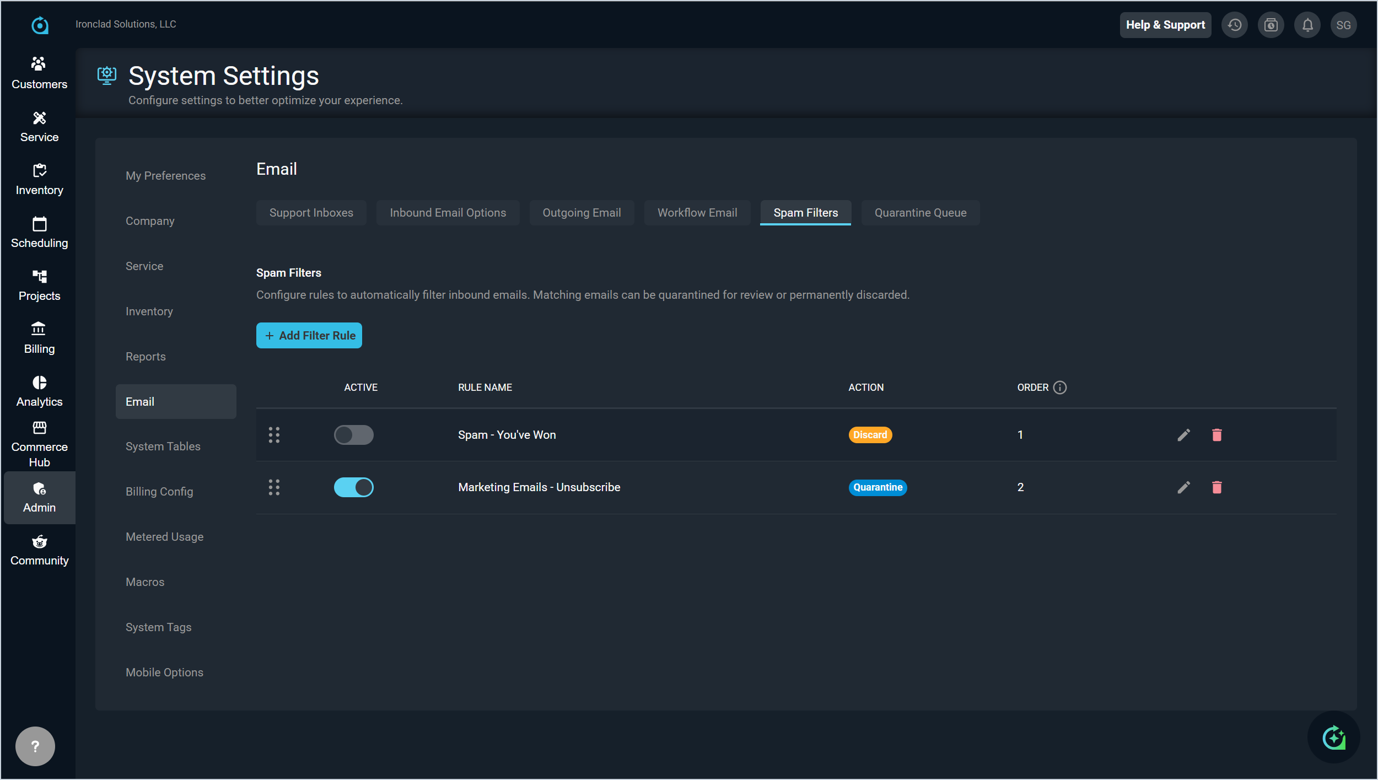Enable the Spam - You've Won filter
Image resolution: width=1378 pixels, height=780 pixels.
tap(353, 435)
